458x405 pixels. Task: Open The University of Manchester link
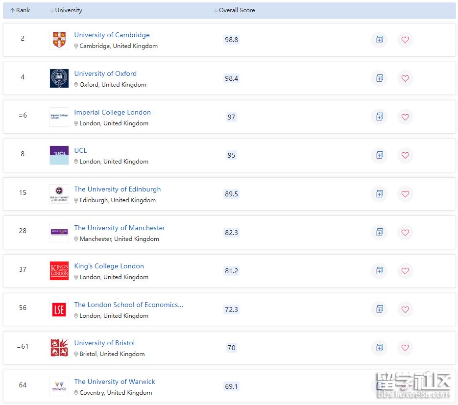tap(120, 228)
